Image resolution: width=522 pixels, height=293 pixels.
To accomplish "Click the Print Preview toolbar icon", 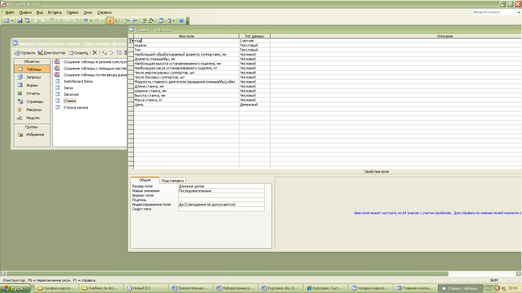I will (44, 21).
